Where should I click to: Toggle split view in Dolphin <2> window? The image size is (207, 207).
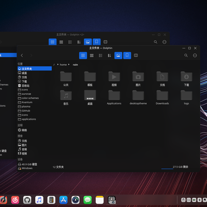(106, 42)
